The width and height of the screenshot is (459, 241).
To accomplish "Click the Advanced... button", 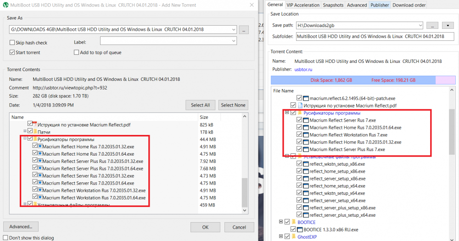I will click(21, 227).
